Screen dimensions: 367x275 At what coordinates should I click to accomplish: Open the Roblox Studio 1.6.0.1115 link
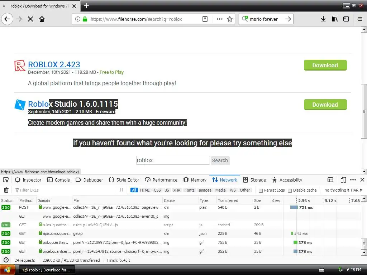tap(73, 104)
